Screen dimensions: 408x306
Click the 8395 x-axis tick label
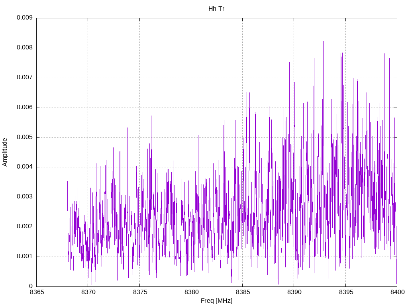coord(346,292)
